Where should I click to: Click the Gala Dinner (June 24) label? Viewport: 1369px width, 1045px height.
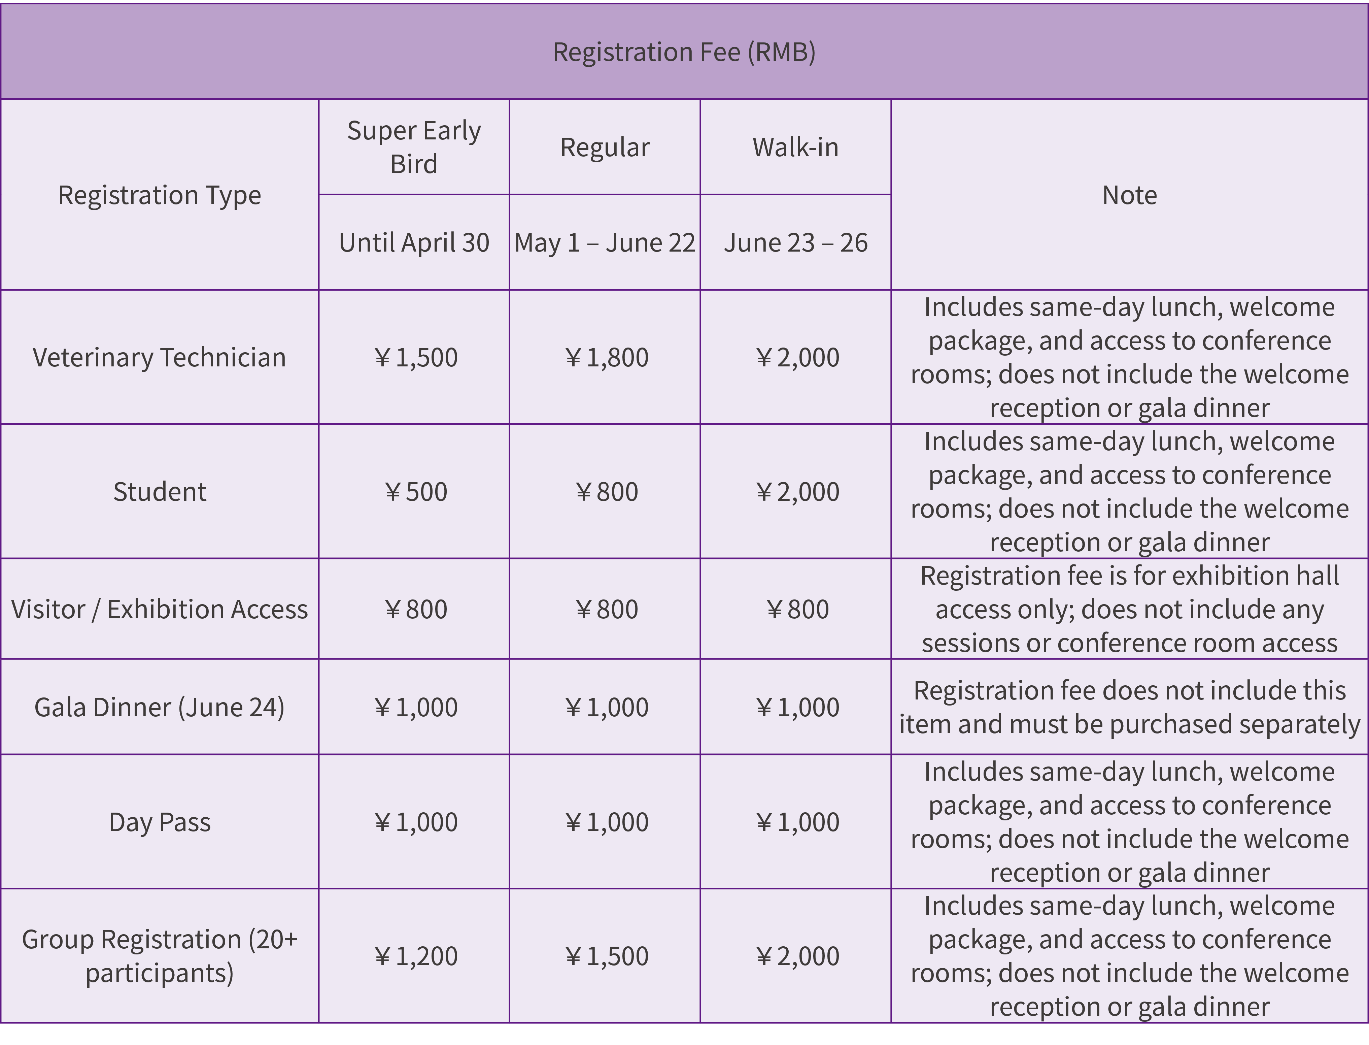(159, 707)
